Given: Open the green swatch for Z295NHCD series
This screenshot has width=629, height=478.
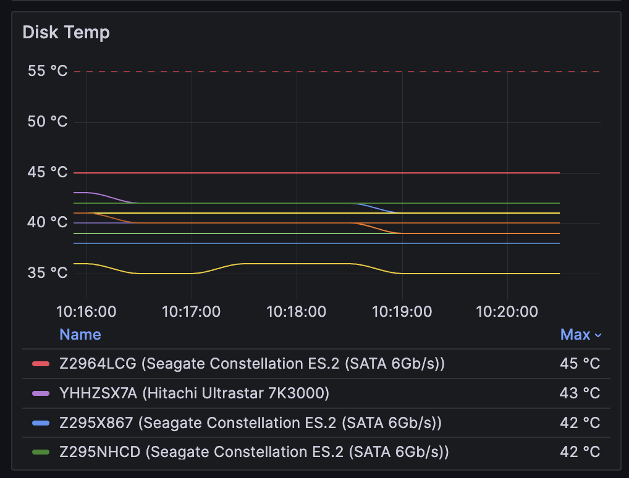Looking at the screenshot, I should [x=41, y=453].
